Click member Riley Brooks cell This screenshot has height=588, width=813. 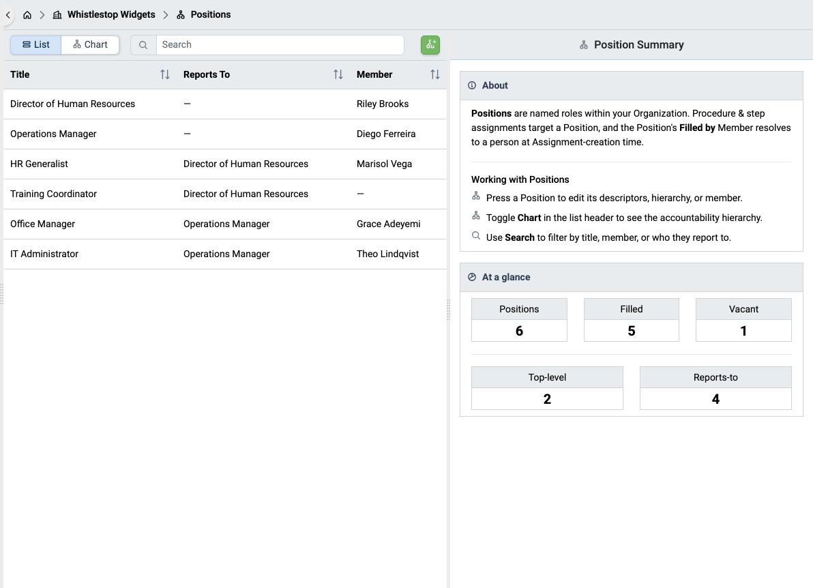tap(383, 104)
